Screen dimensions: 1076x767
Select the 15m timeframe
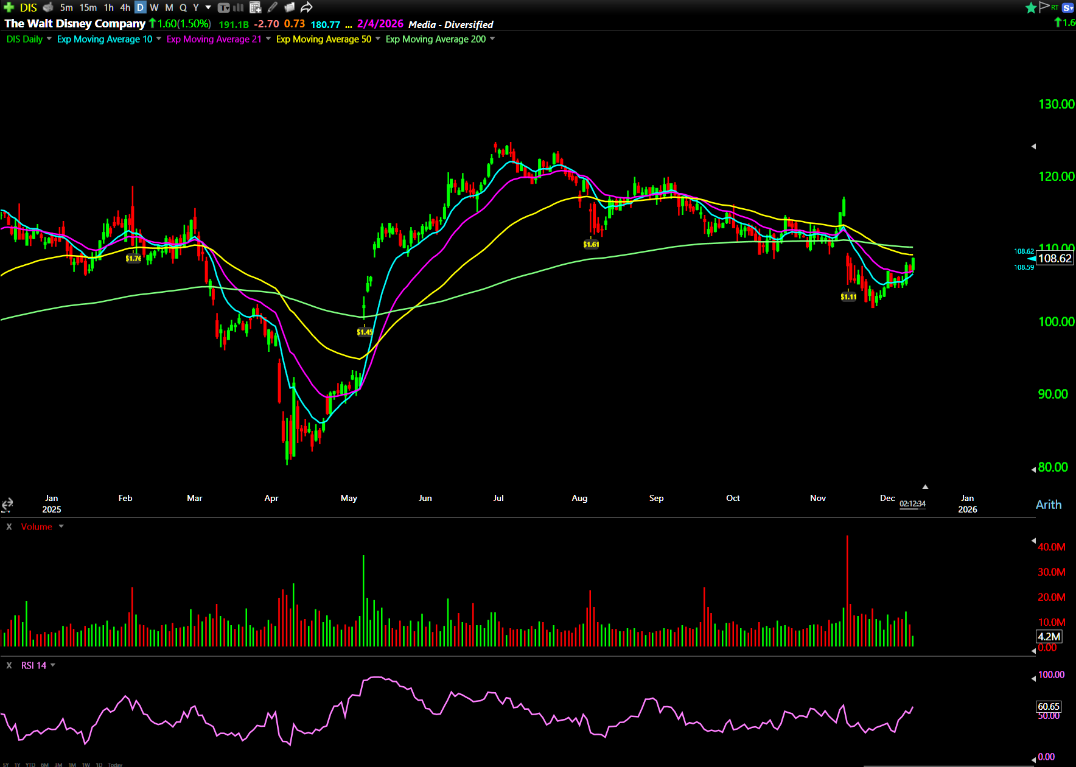point(88,7)
